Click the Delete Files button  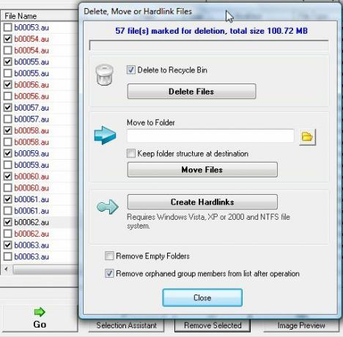(x=191, y=92)
